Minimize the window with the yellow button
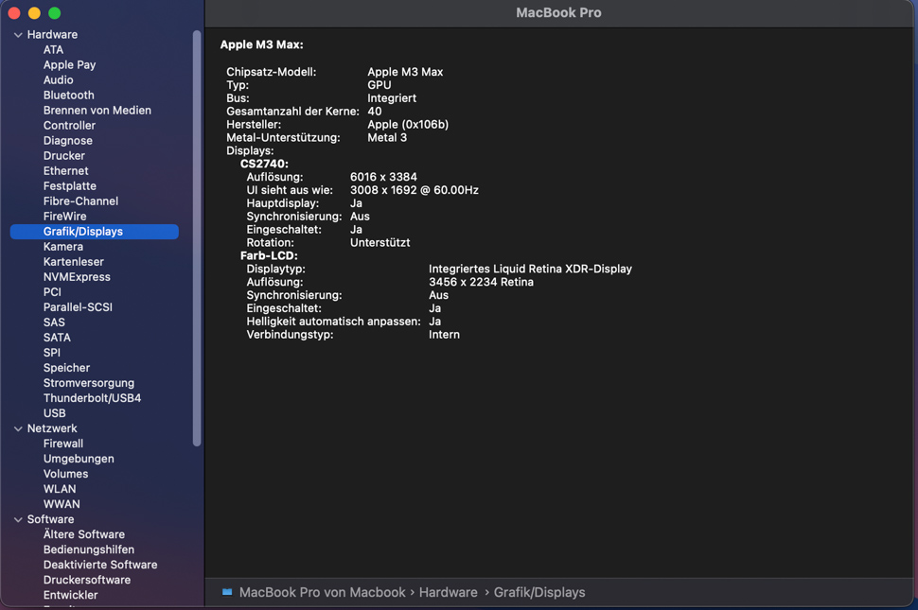The image size is (918, 610). coord(34,13)
